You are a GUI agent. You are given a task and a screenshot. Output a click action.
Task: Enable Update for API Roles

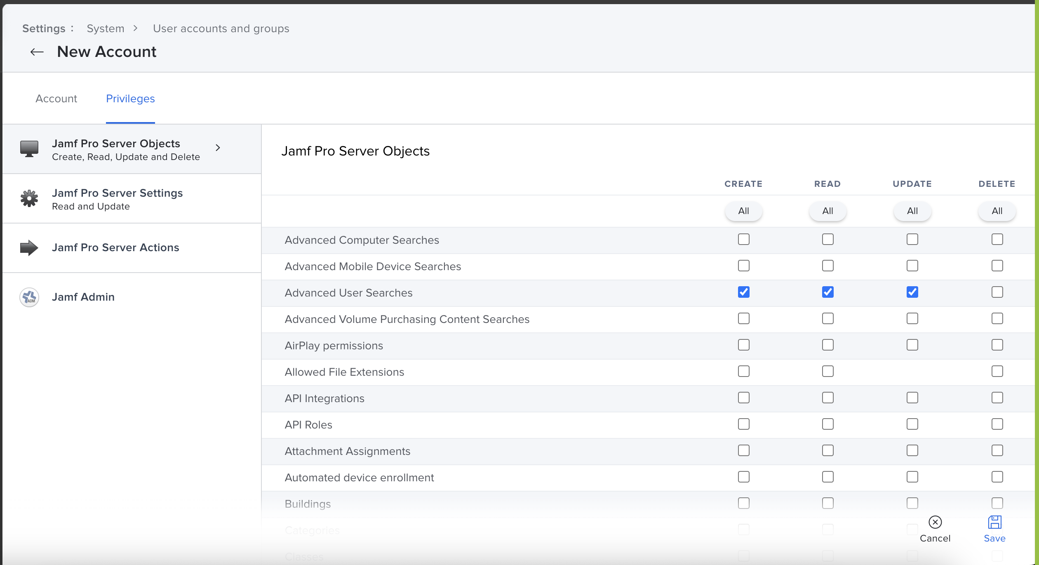pos(912,424)
